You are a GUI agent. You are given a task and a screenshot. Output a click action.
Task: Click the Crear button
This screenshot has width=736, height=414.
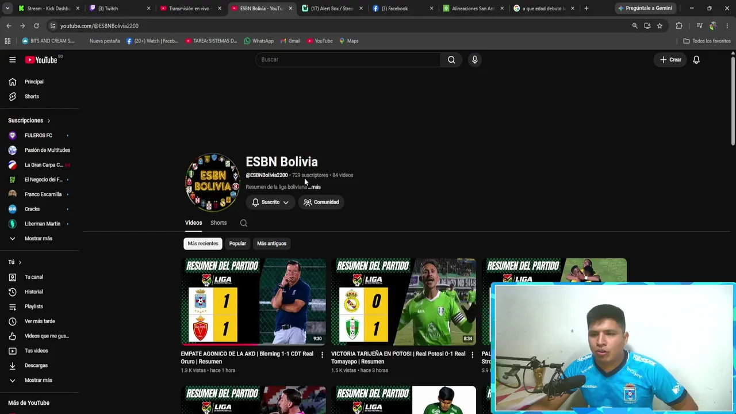click(x=670, y=60)
